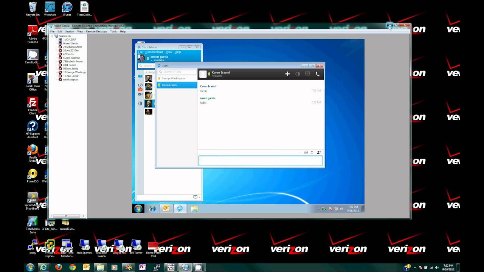This screenshot has height=272, width=484.
Task: Open Recycle Bin desktop icon
Action: pos(33,9)
